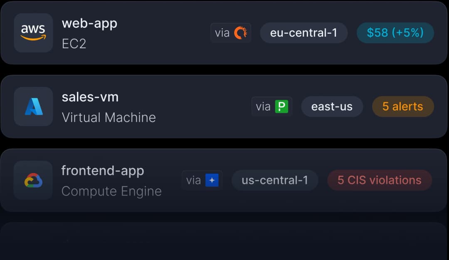This screenshot has height=260, width=449.
Task: Click the green P icon on sales-vm
Action: pos(281,106)
